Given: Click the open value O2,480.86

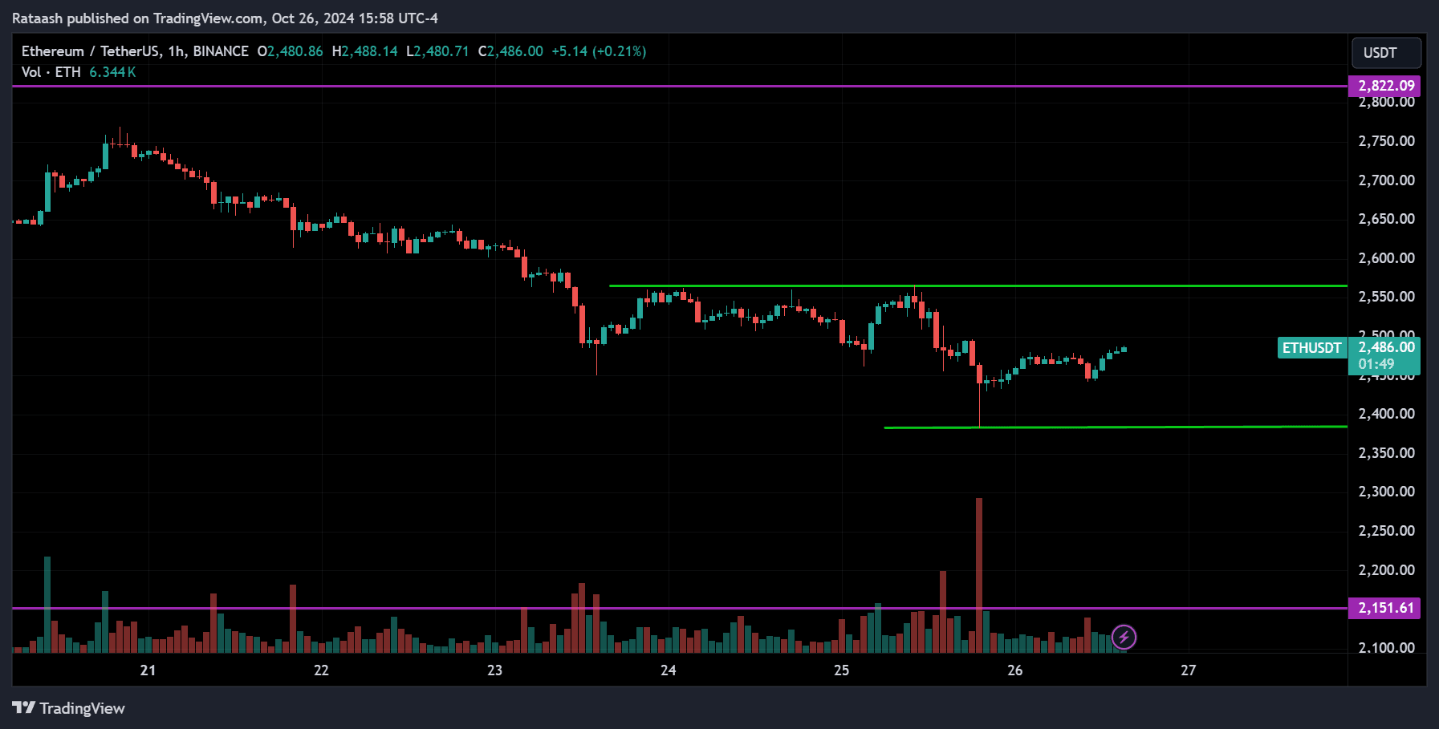Looking at the screenshot, I should [x=290, y=51].
